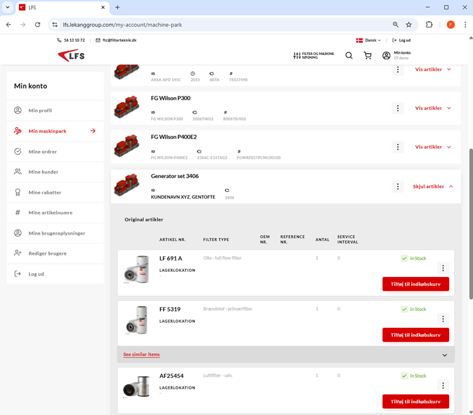473x415 pixels.
Task: Open Mine kunder in sidebar
Action: point(55,172)
